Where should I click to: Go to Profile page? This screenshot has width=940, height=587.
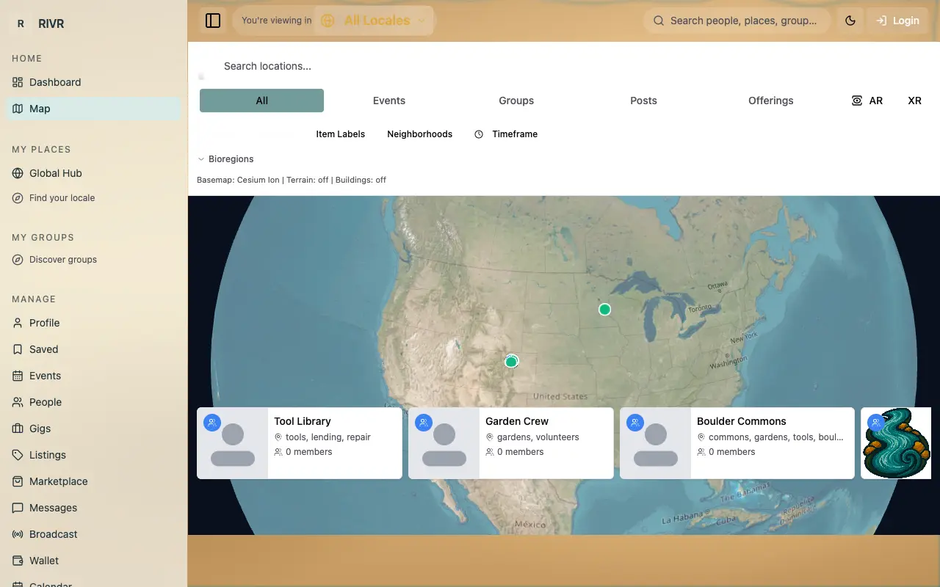coord(93,323)
